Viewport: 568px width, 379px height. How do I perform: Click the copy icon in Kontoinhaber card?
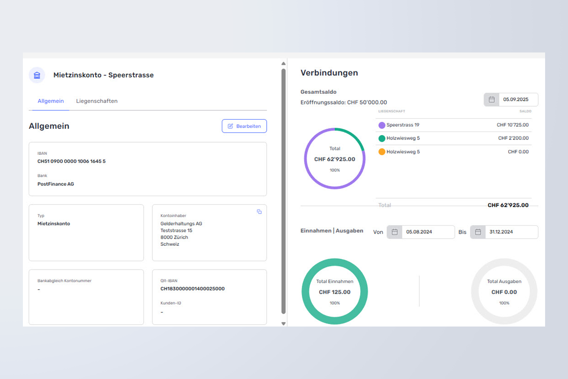pyautogui.click(x=259, y=212)
